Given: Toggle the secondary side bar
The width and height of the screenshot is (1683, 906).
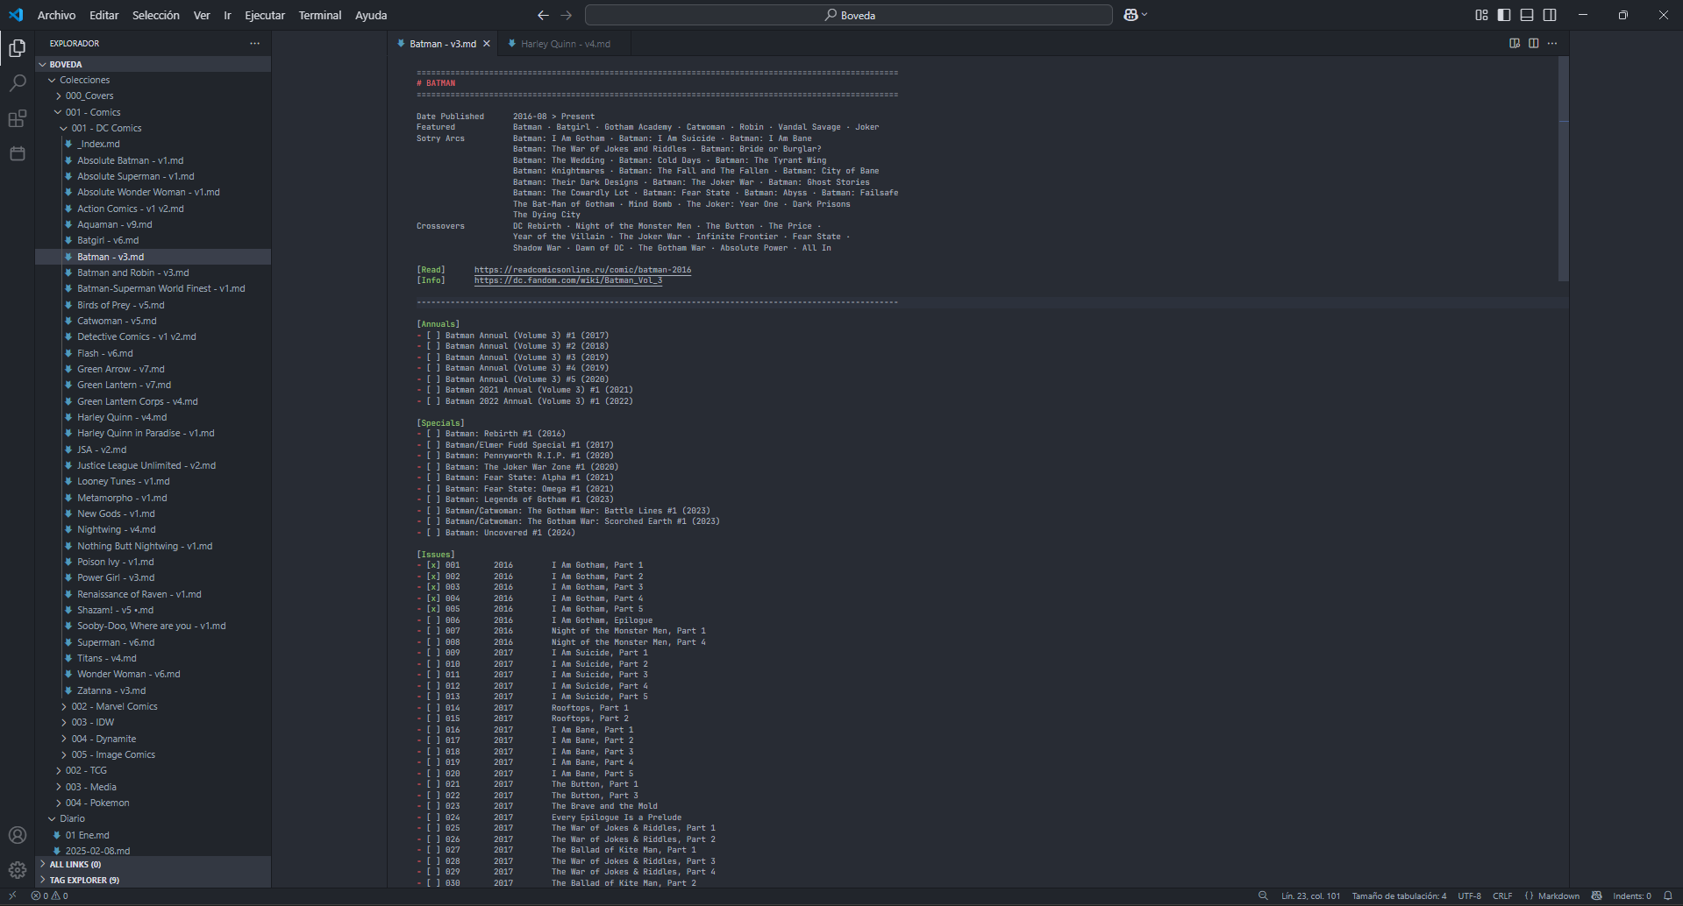Looking at the screenshot, I should point(1550,15).
